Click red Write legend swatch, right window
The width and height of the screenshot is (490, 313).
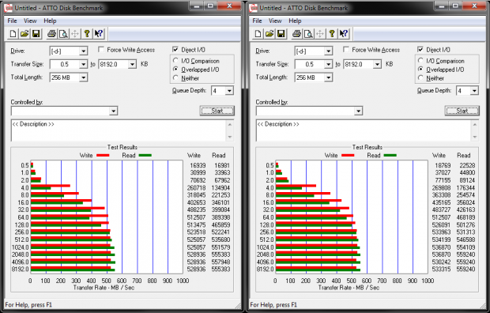click(x=348, y=156)
